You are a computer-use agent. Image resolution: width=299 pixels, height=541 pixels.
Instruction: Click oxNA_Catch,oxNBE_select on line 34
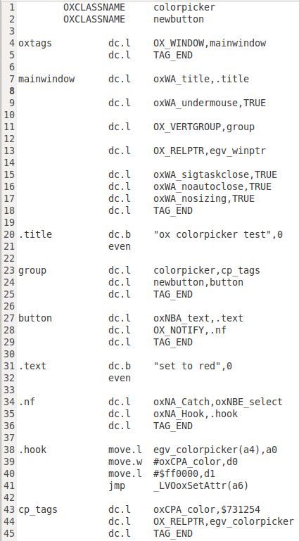point(218,402)
